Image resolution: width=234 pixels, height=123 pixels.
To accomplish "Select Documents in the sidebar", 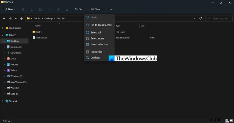I will tap(14, 47).
